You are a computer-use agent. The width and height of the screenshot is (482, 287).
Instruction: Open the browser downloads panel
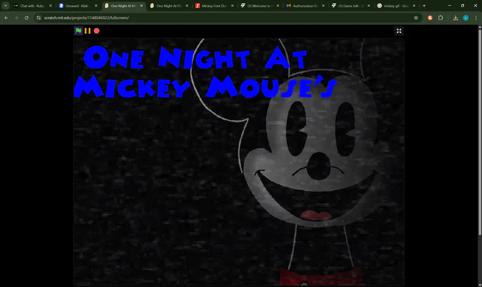click(456, 18)
